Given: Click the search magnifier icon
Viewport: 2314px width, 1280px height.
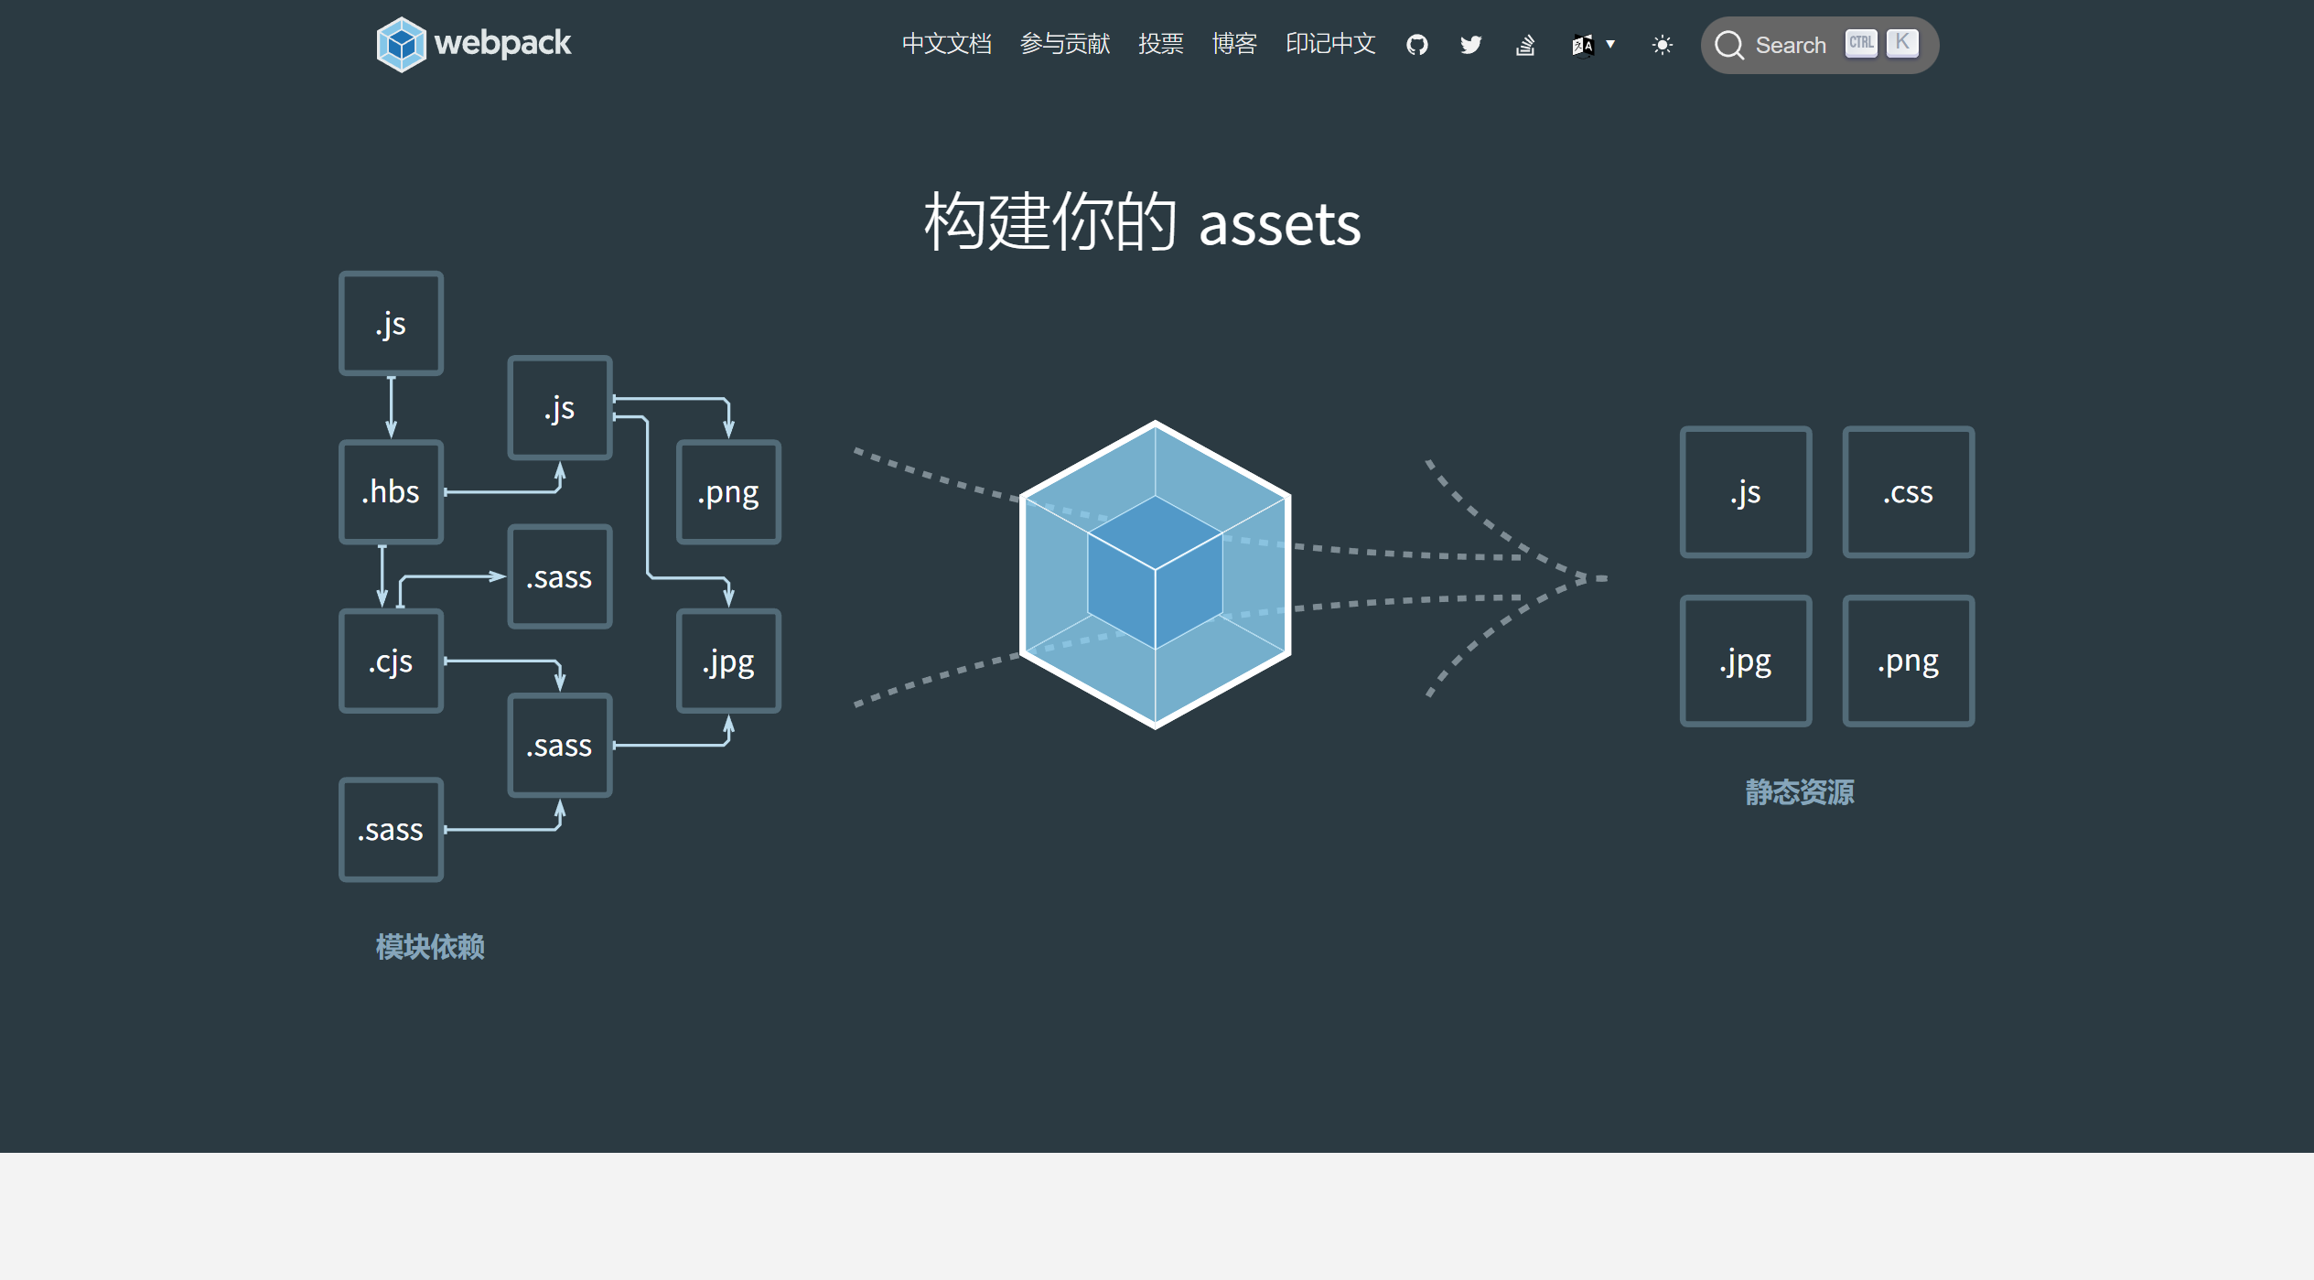Looking at the screenshot, I should click(x=1728, y=45).
